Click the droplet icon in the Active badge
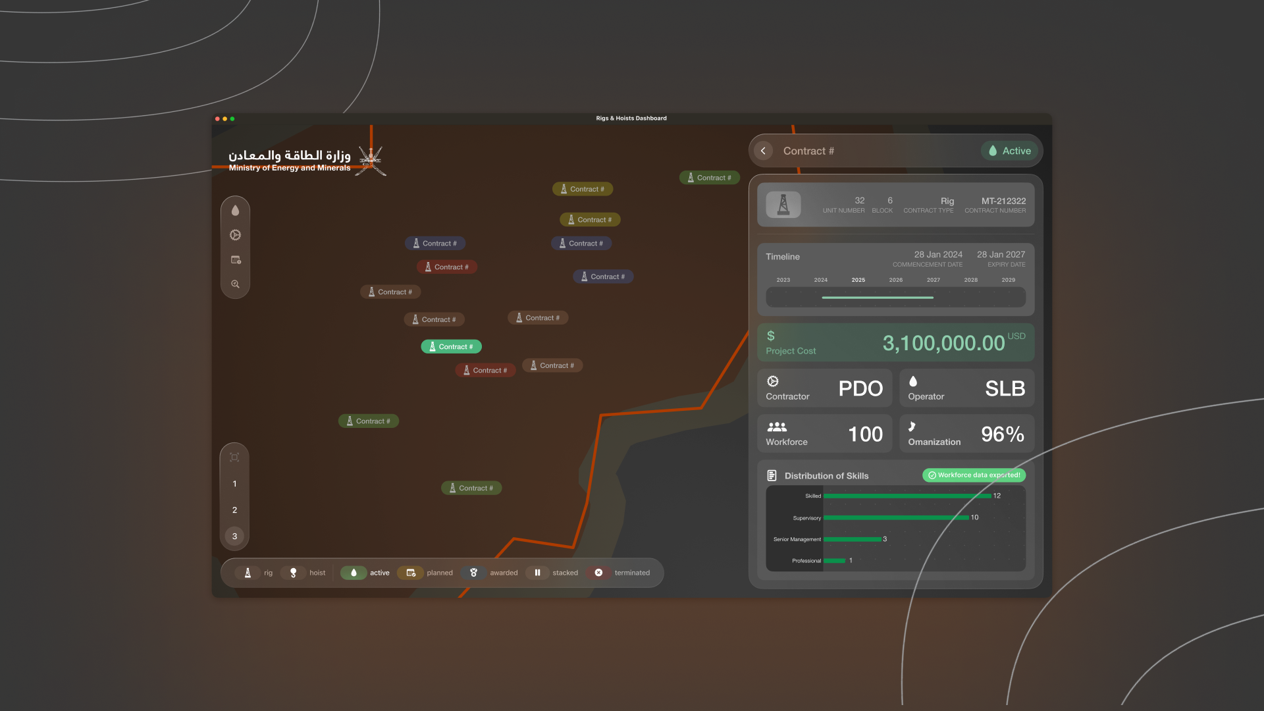 point(993,151)
